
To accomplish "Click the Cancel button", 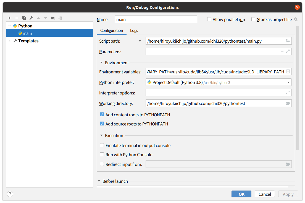I will 265,194.
